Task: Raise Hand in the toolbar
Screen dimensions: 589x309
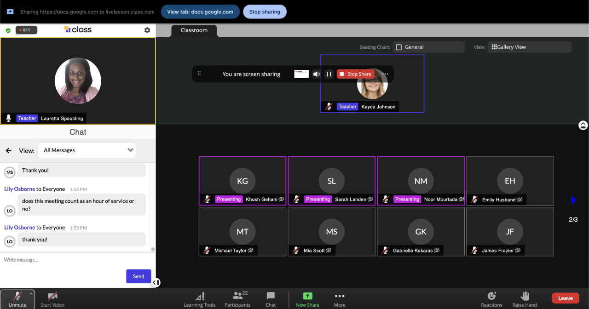Action: click(525, 299)
